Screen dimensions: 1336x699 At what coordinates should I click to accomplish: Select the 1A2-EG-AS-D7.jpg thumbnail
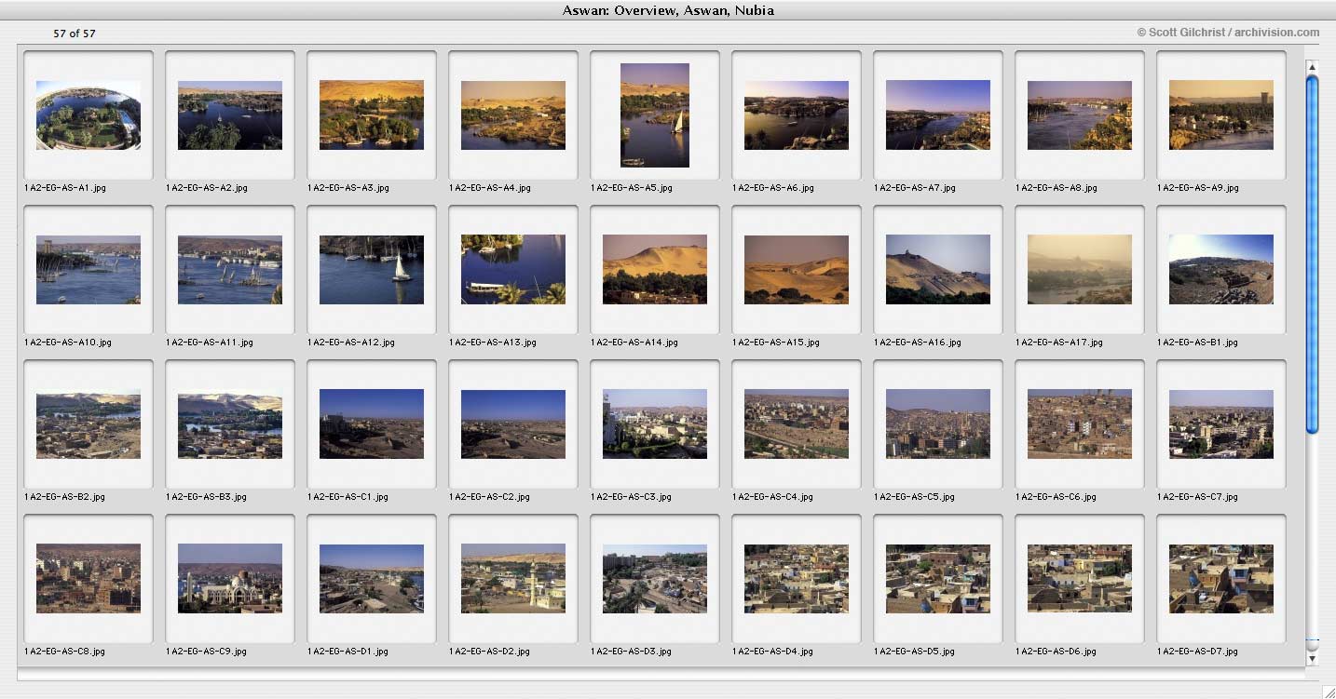1221,579
